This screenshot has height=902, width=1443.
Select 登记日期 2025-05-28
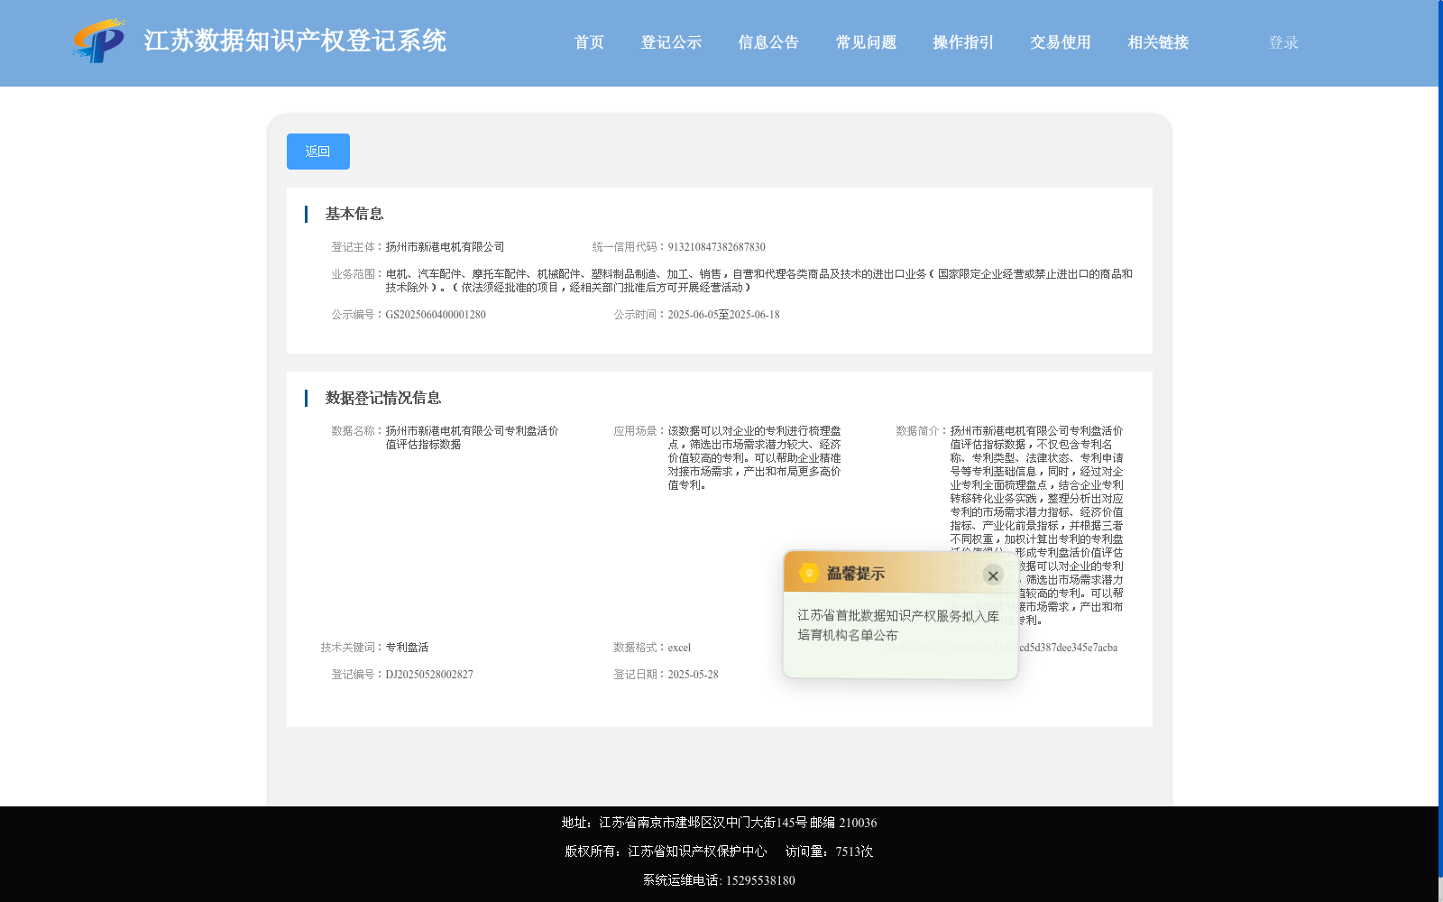pyautogui.click(x=693, y=675)
